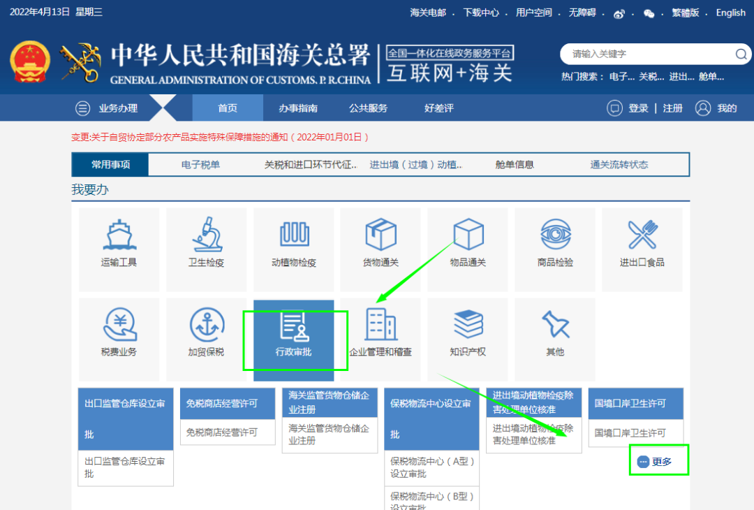Click the customs key-and-caduceus emblem
This screenshot has height=510, width=754.
click(x=80, y=63)
